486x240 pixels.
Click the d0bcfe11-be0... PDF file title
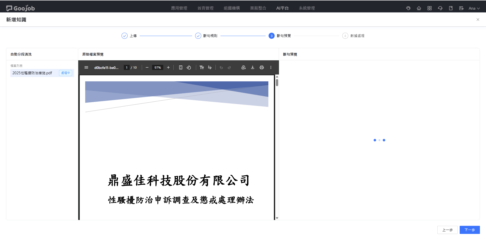click(106, 68)
